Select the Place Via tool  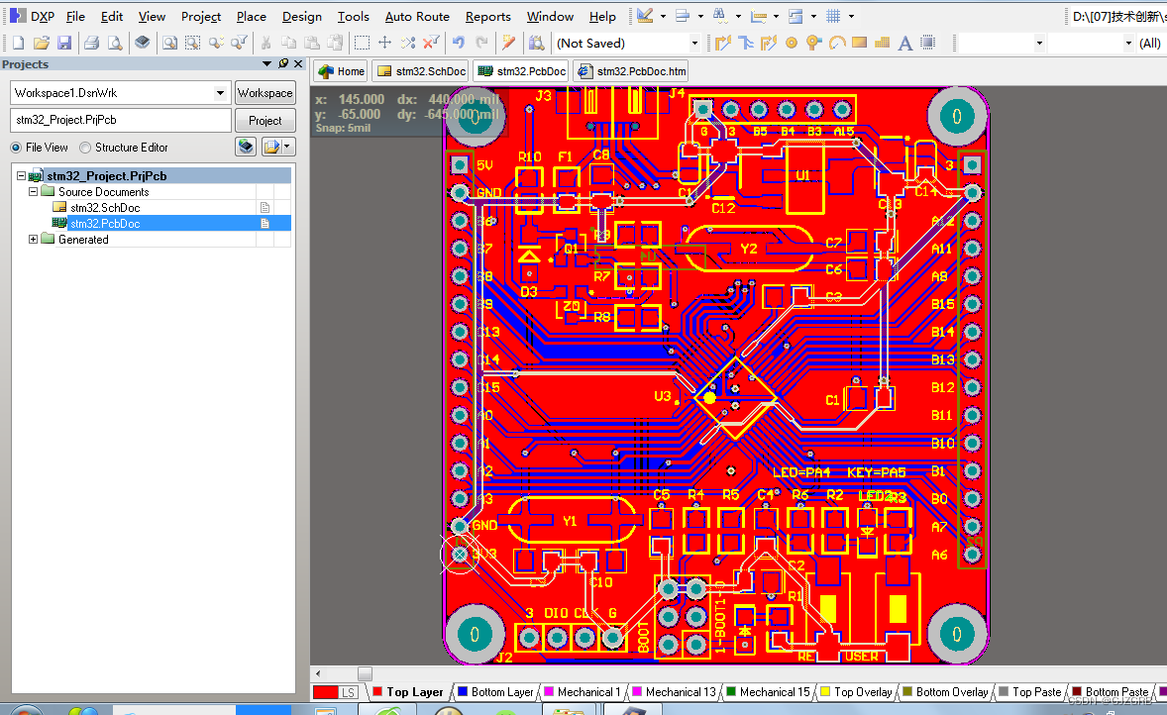click(x=814, y=44)
